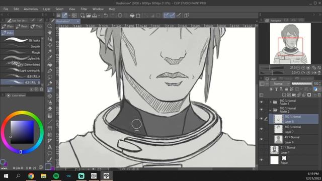Hide Layer 8 using its eye icon
Screen dimensions: 322x181
[262, 119]
